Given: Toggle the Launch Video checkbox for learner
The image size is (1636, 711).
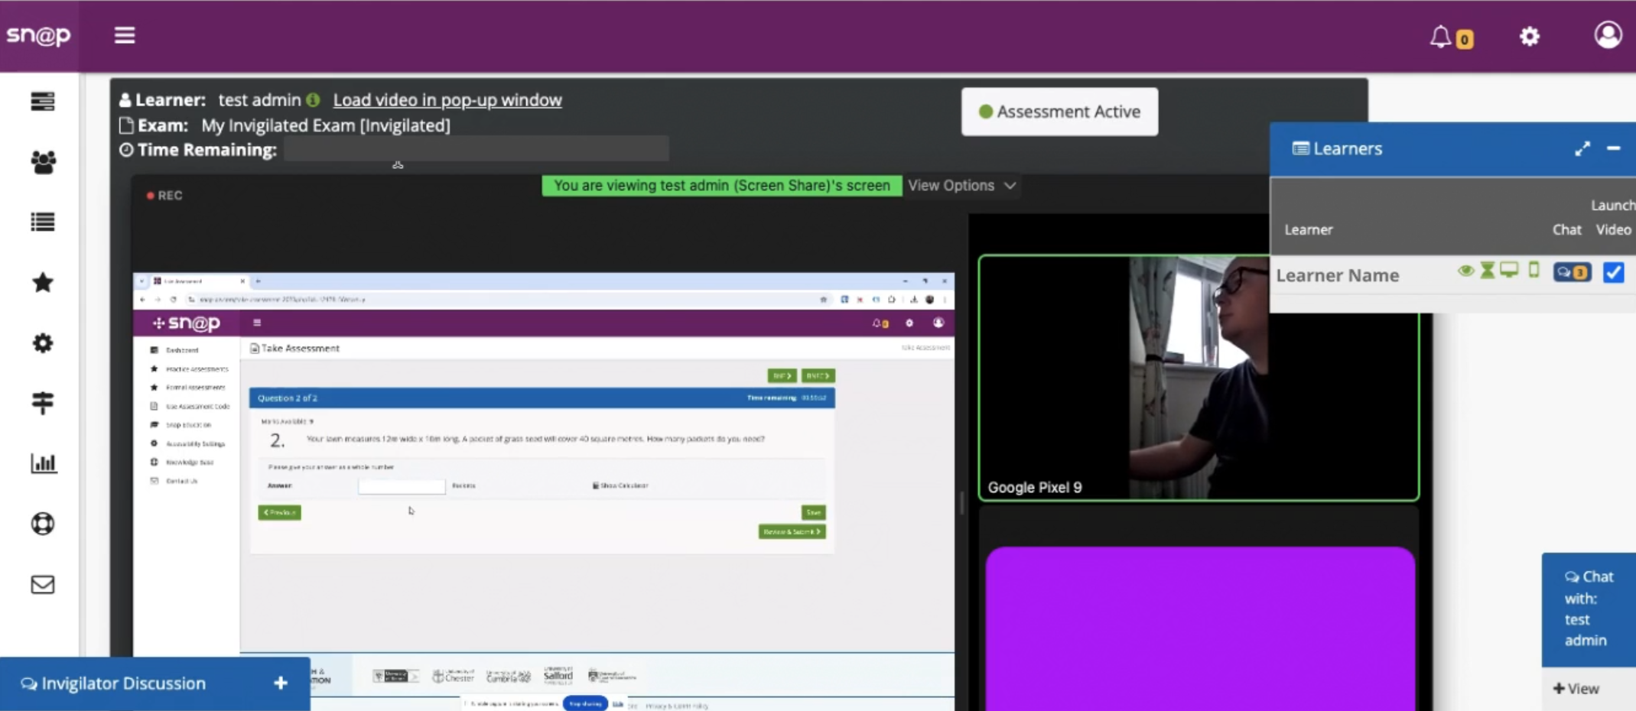Looking at the screenshot, I should coord(1613,273).
